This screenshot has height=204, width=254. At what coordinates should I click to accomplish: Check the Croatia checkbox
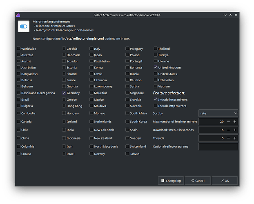click(x=19, y=154)
